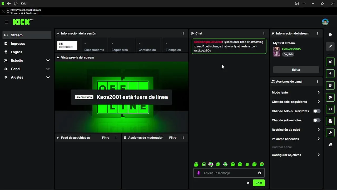Click the pencil edit layout icon

[x=330, y=46]
